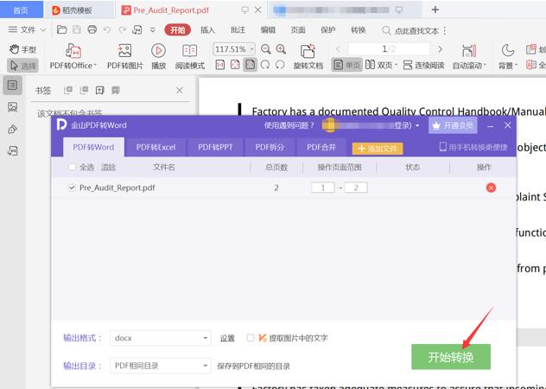Viewport: 546px width, 389px height.
Task: Open the folder icon in quick toolbar
Action: (62, 30)
